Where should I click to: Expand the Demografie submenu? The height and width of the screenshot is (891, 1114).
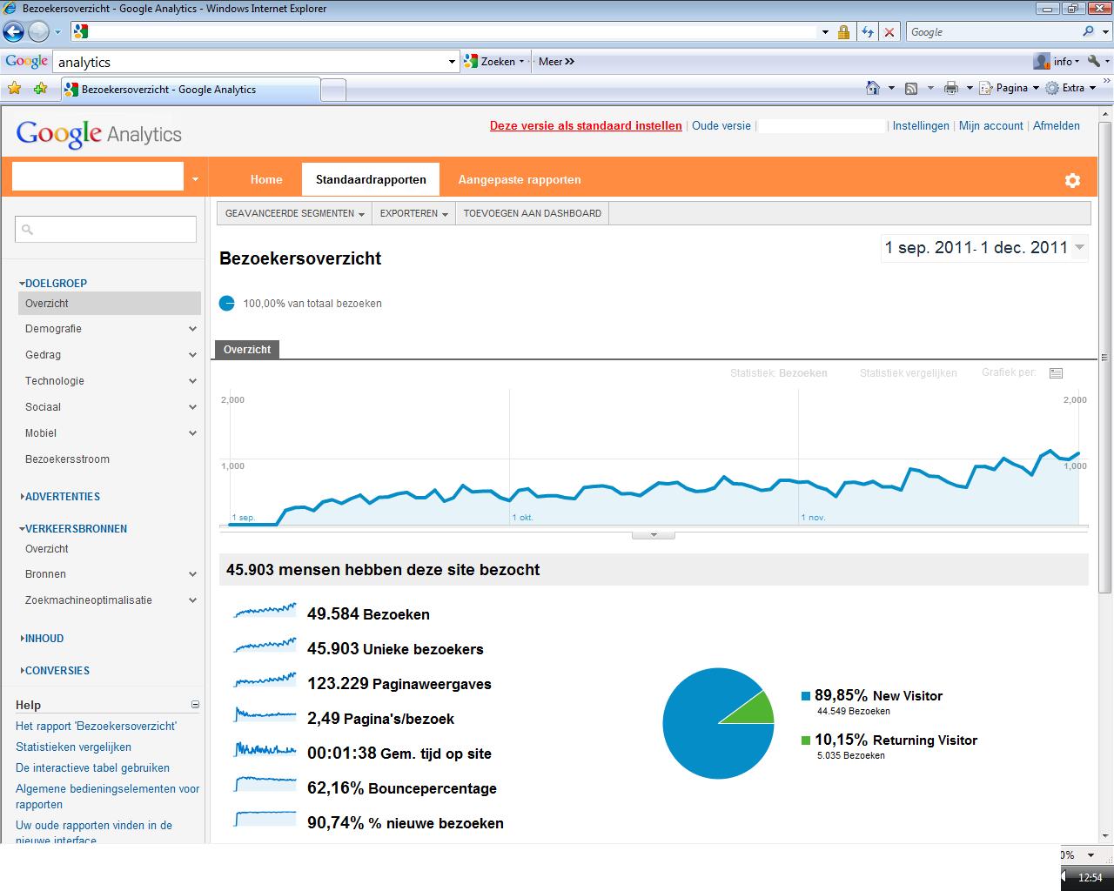[192, 329]
